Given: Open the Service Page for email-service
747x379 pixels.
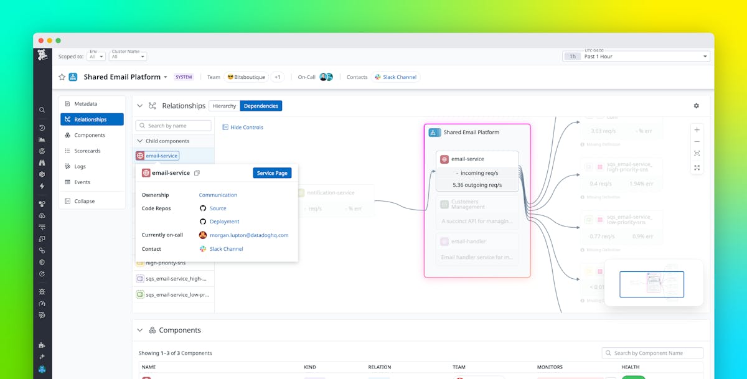Looking at the screenshot, I should (x=272, y=173).
